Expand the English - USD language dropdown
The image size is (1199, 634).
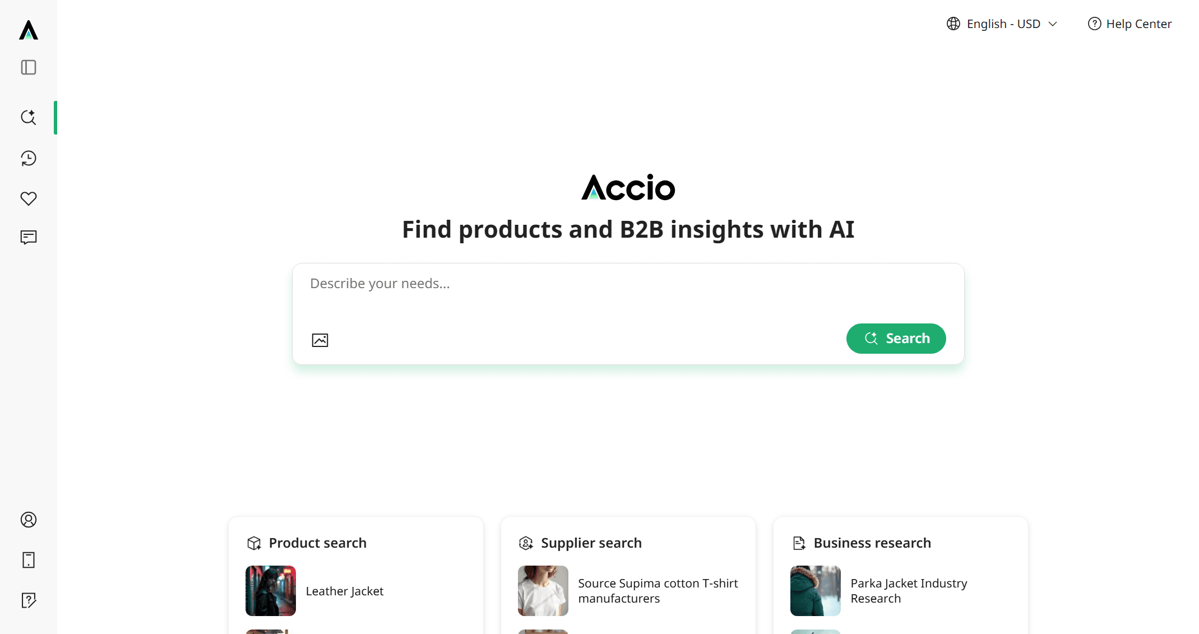[1002, 24]
